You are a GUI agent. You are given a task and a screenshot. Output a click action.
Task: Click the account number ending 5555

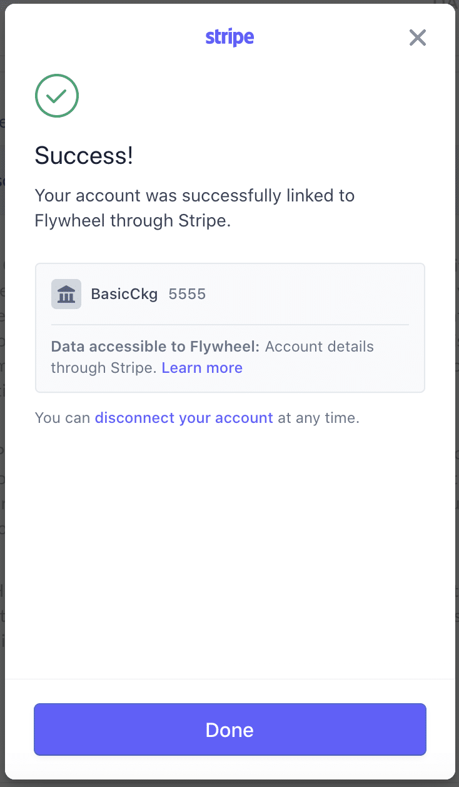click(x=187, y=294)
